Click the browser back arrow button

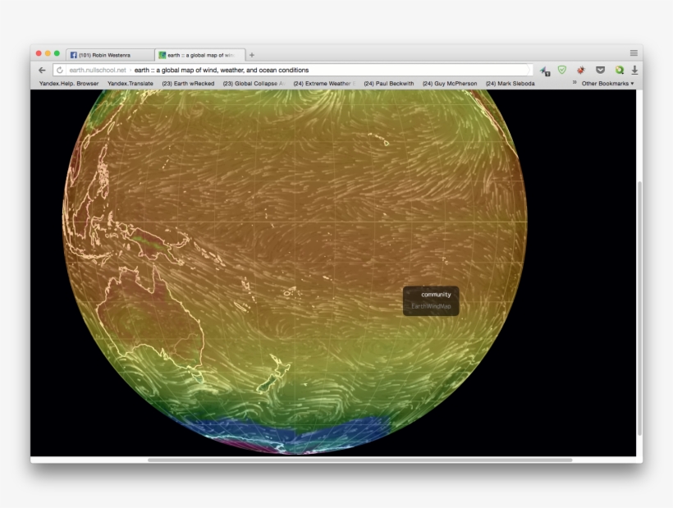[42, 71]
